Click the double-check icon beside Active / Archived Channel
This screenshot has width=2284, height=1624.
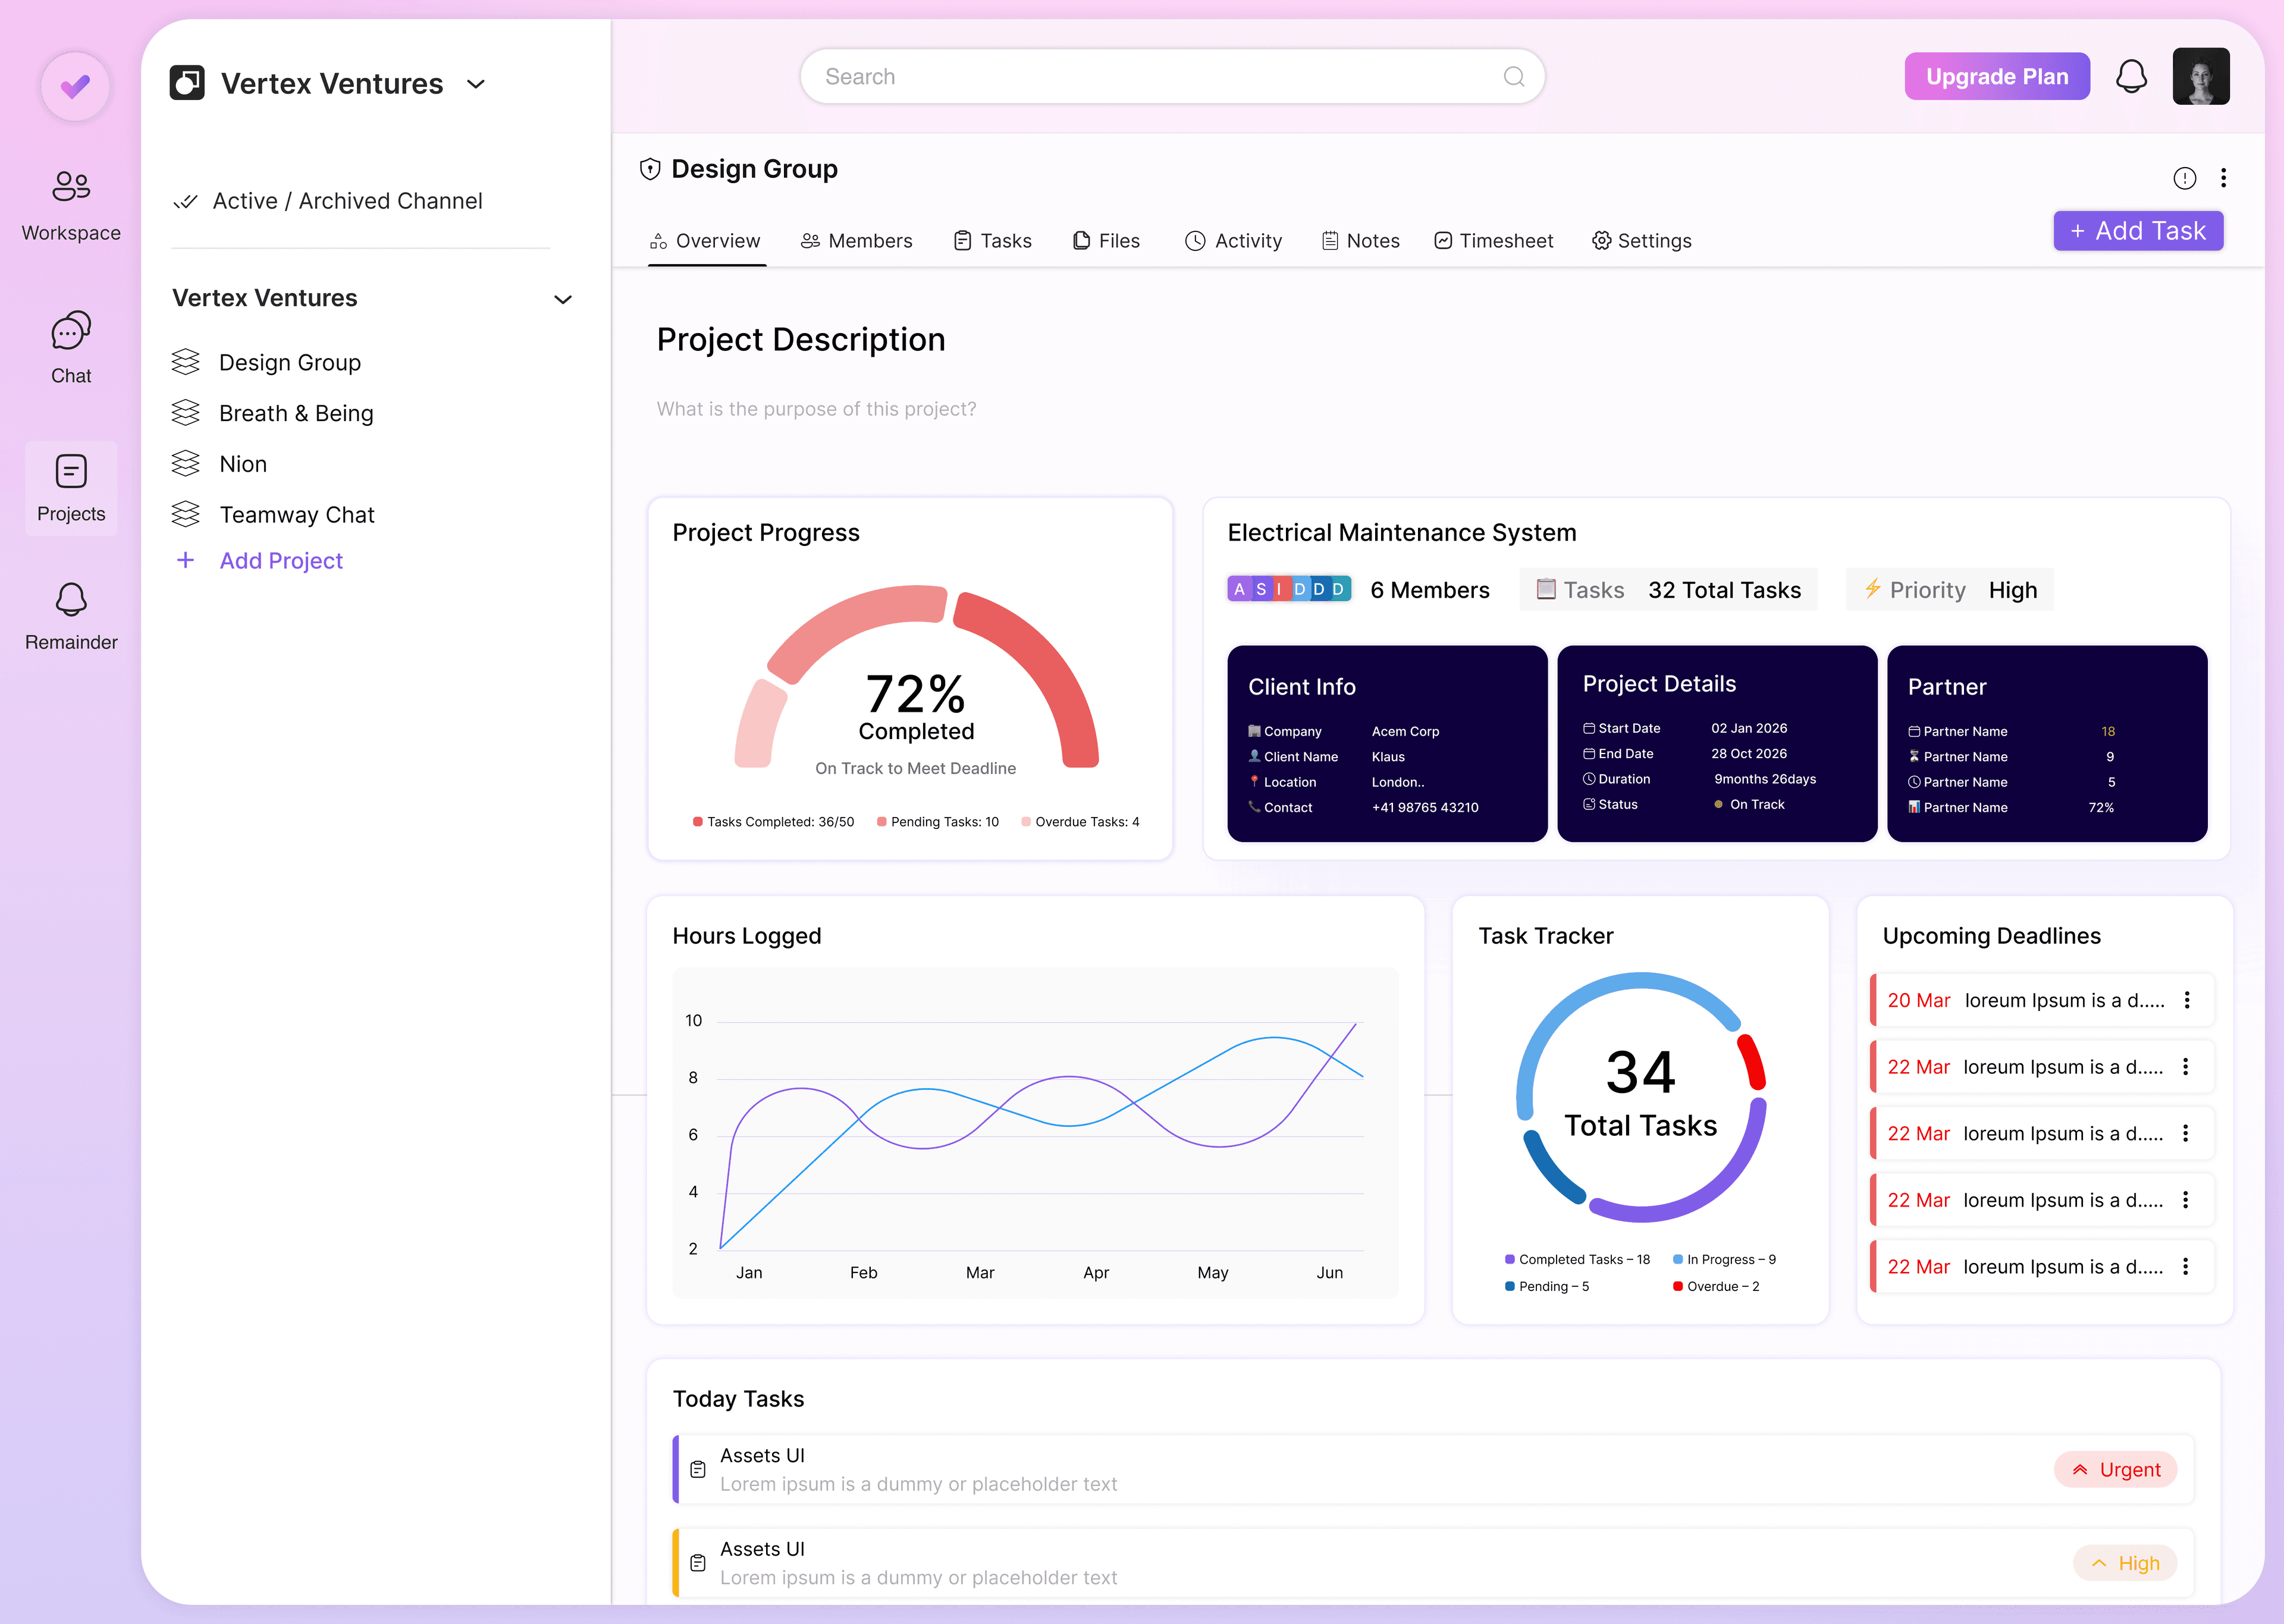click(185, 201)
